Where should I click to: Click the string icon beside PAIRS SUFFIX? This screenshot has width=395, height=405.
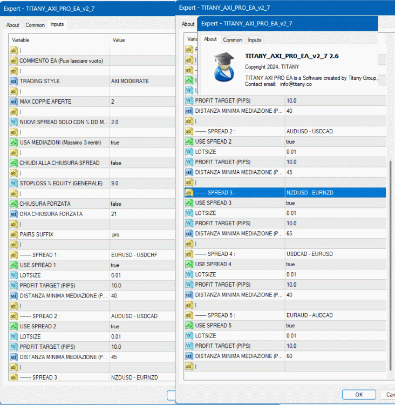pyautogui.click(x=13, y=234)
